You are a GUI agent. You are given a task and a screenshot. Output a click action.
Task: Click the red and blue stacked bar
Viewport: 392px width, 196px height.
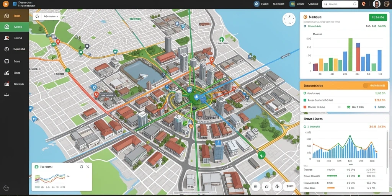click(x=358, y=57)
